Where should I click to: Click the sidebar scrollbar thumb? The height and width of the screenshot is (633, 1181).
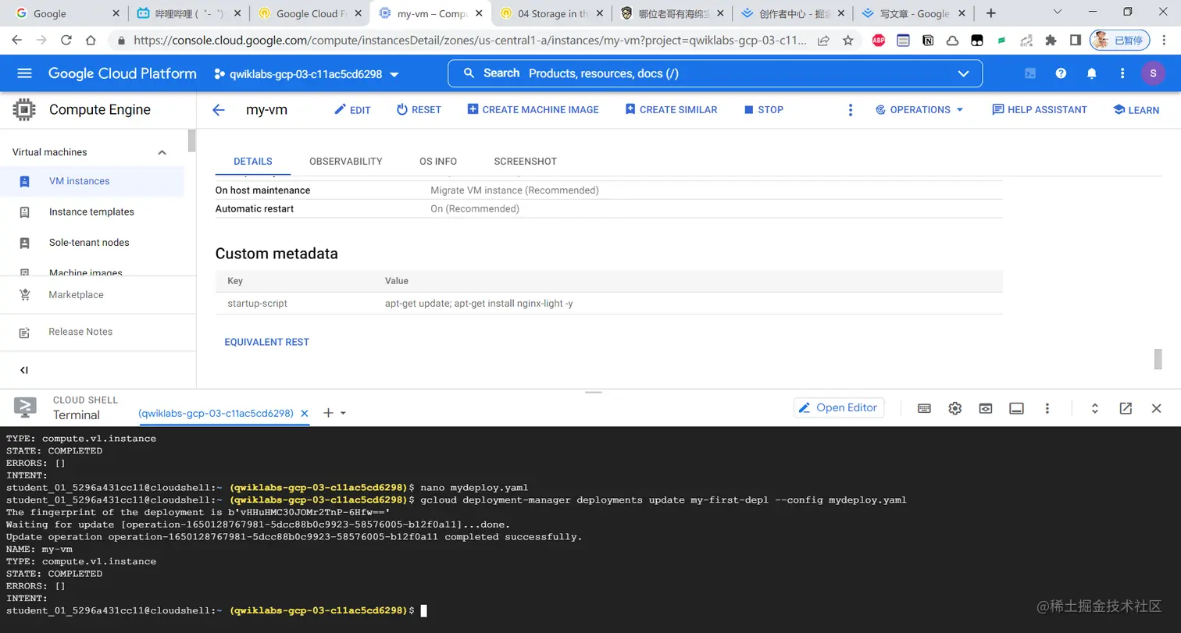[x=192, y=140]
